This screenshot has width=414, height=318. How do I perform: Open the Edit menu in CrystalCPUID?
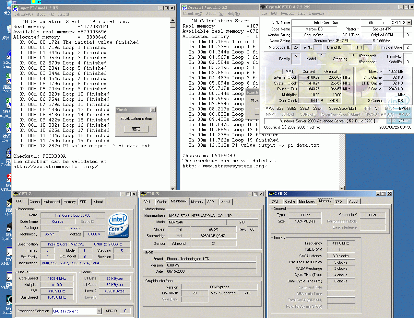(x=274, y=13)
